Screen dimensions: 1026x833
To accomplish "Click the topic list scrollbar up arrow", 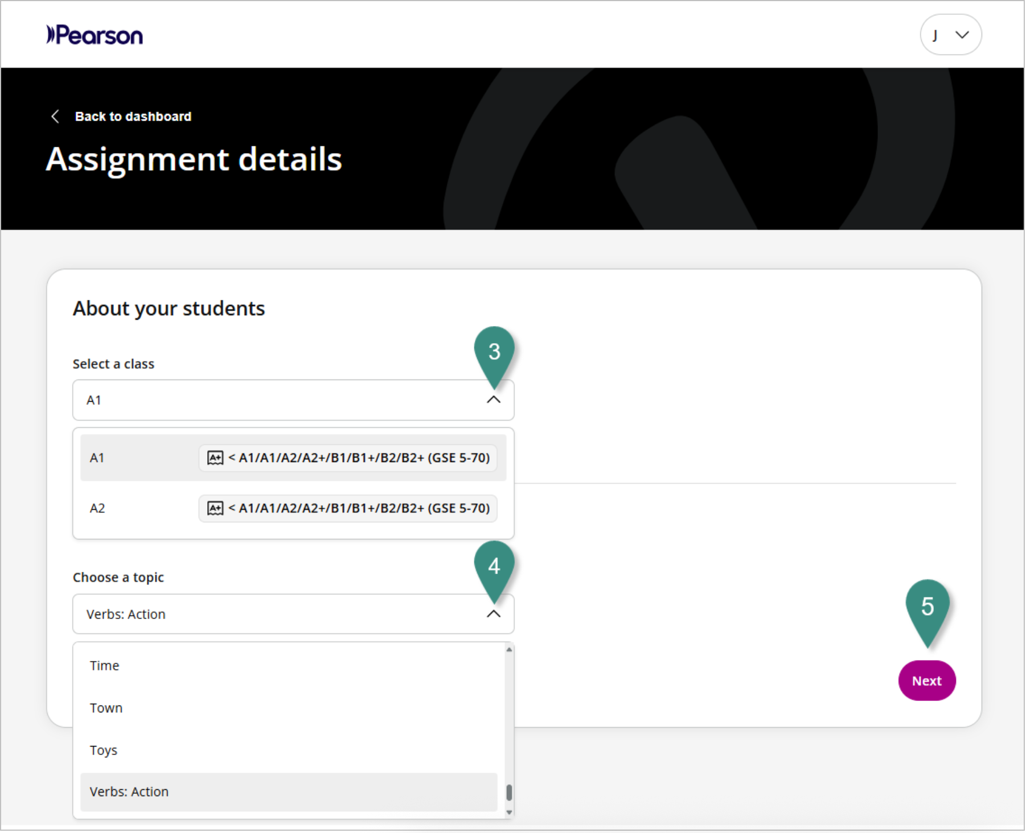I will pyautogui.click(x=509, y=649).
